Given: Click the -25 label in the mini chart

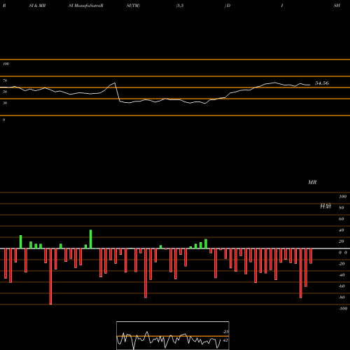Looking at the screenshot, I should [225, 332].
